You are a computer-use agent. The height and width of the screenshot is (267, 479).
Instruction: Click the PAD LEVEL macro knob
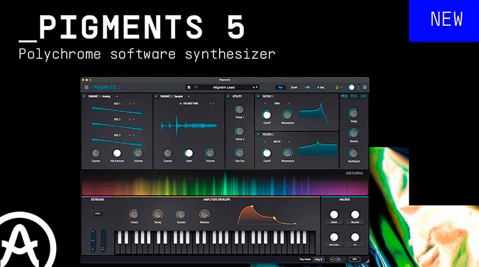334,237
